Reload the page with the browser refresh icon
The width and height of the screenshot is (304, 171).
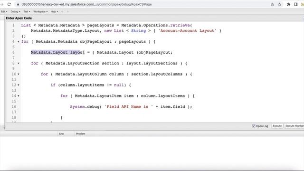[9, 4]
